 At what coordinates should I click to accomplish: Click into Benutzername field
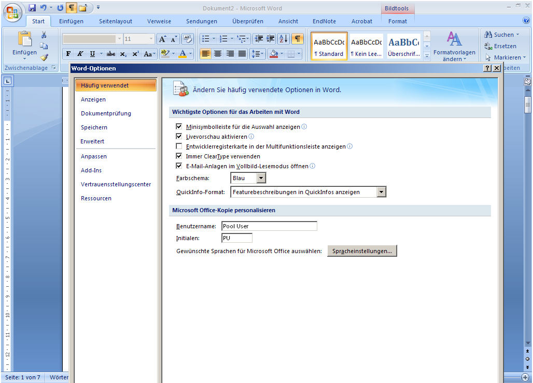pos(269,226)
